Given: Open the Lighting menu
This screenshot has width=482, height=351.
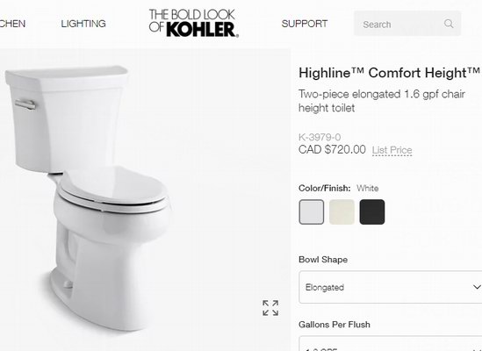Looking at the screenshot, I should [x=83, y=24].
